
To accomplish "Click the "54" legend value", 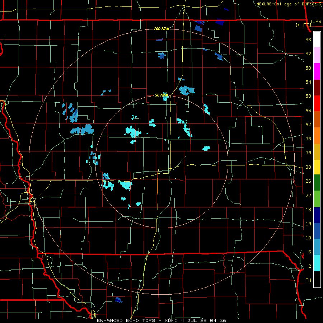I will click(x=308, y=82).
